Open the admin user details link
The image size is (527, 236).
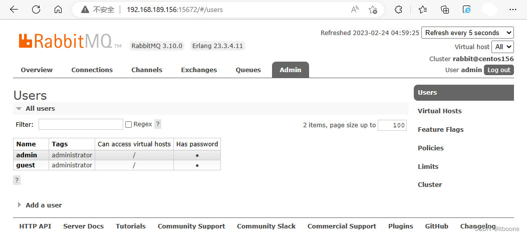click(x=27, y=155)
